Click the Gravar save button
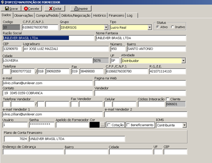This screenshot has width=212, height=163. (11, 9)
